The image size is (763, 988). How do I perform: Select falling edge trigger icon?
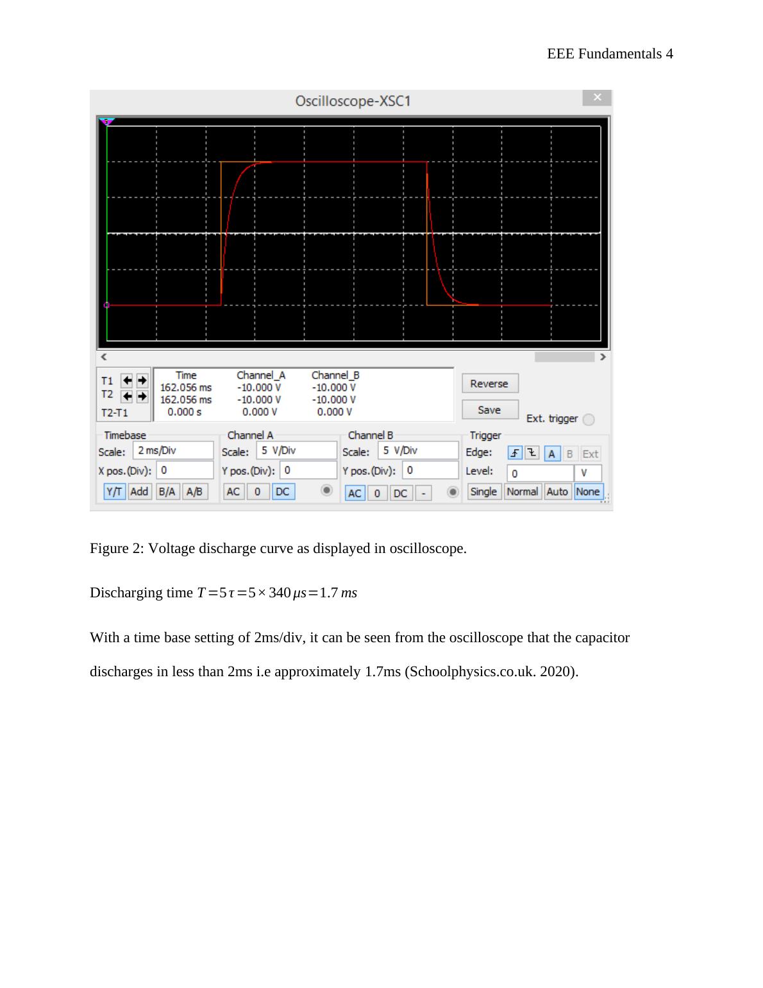pos(532,454)
